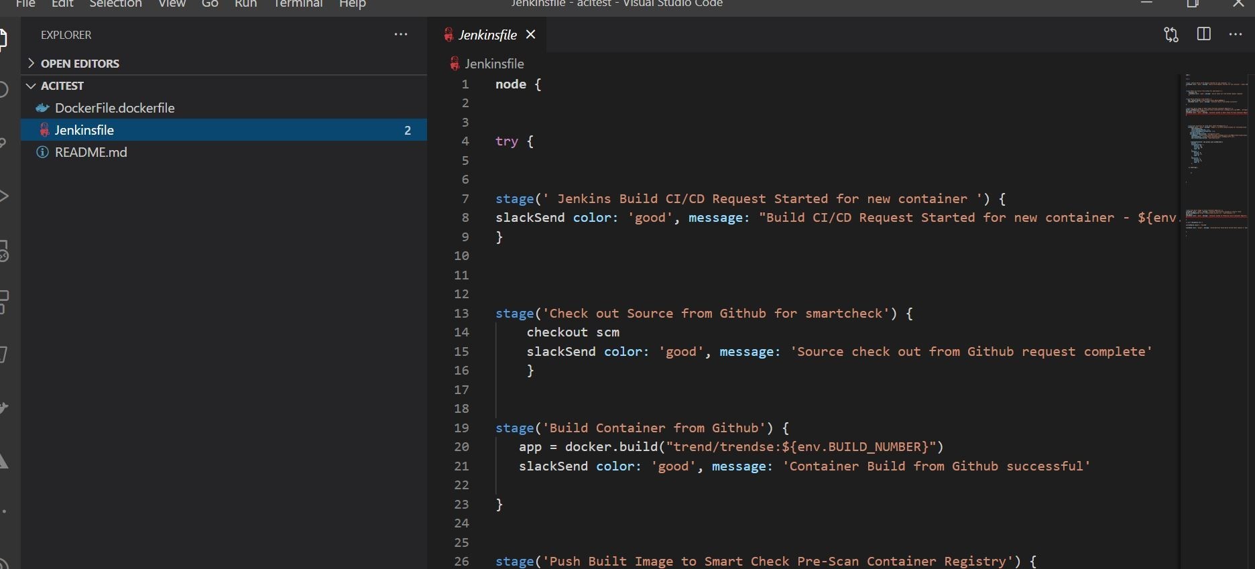Click 'docker.build' on line 20
This screenshot has height=569, width=1255.
(611, 447)
